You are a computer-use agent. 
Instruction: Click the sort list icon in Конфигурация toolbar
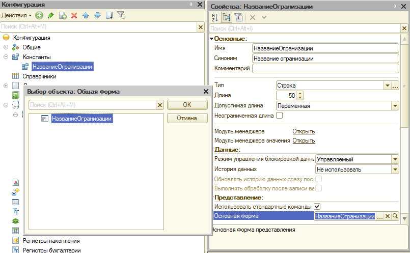[110, 16]
